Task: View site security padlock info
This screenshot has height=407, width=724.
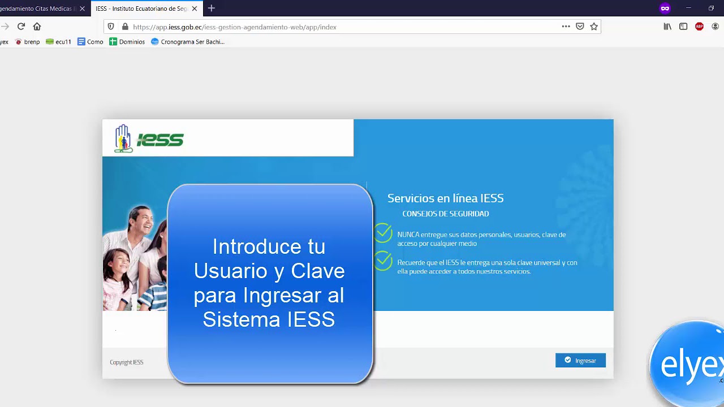Action: pos(125,27)
